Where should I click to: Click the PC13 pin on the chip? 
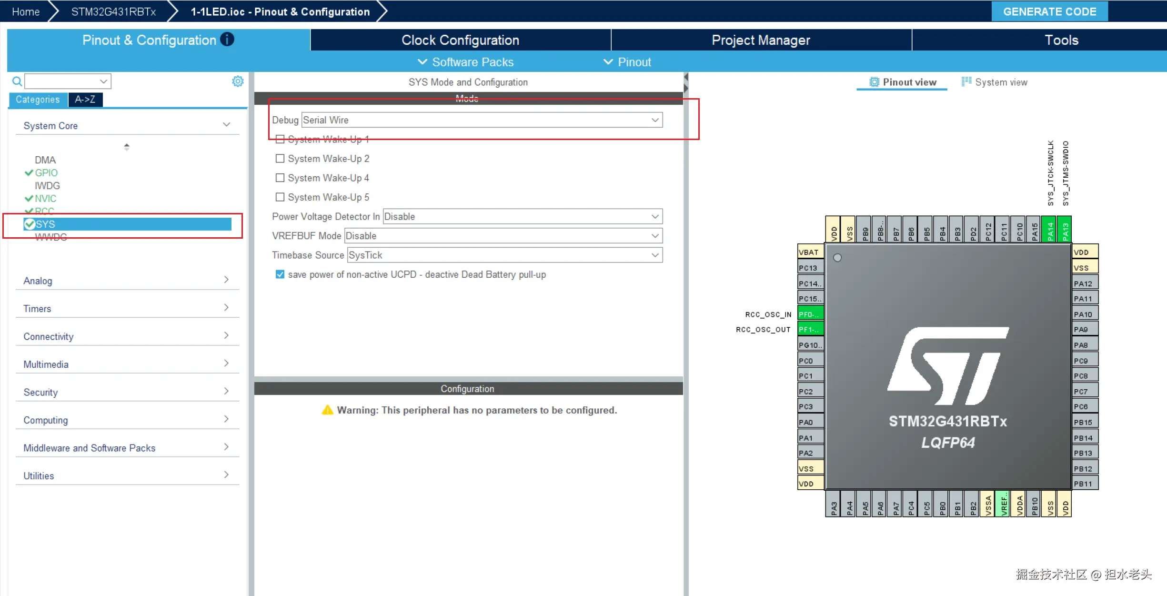pyautogui.click(x=811, y=268)
